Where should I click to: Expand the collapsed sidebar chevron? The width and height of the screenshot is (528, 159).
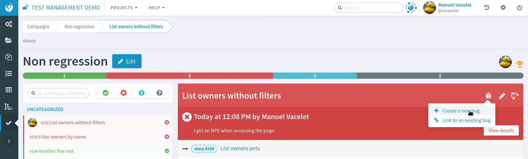[9, 141]
